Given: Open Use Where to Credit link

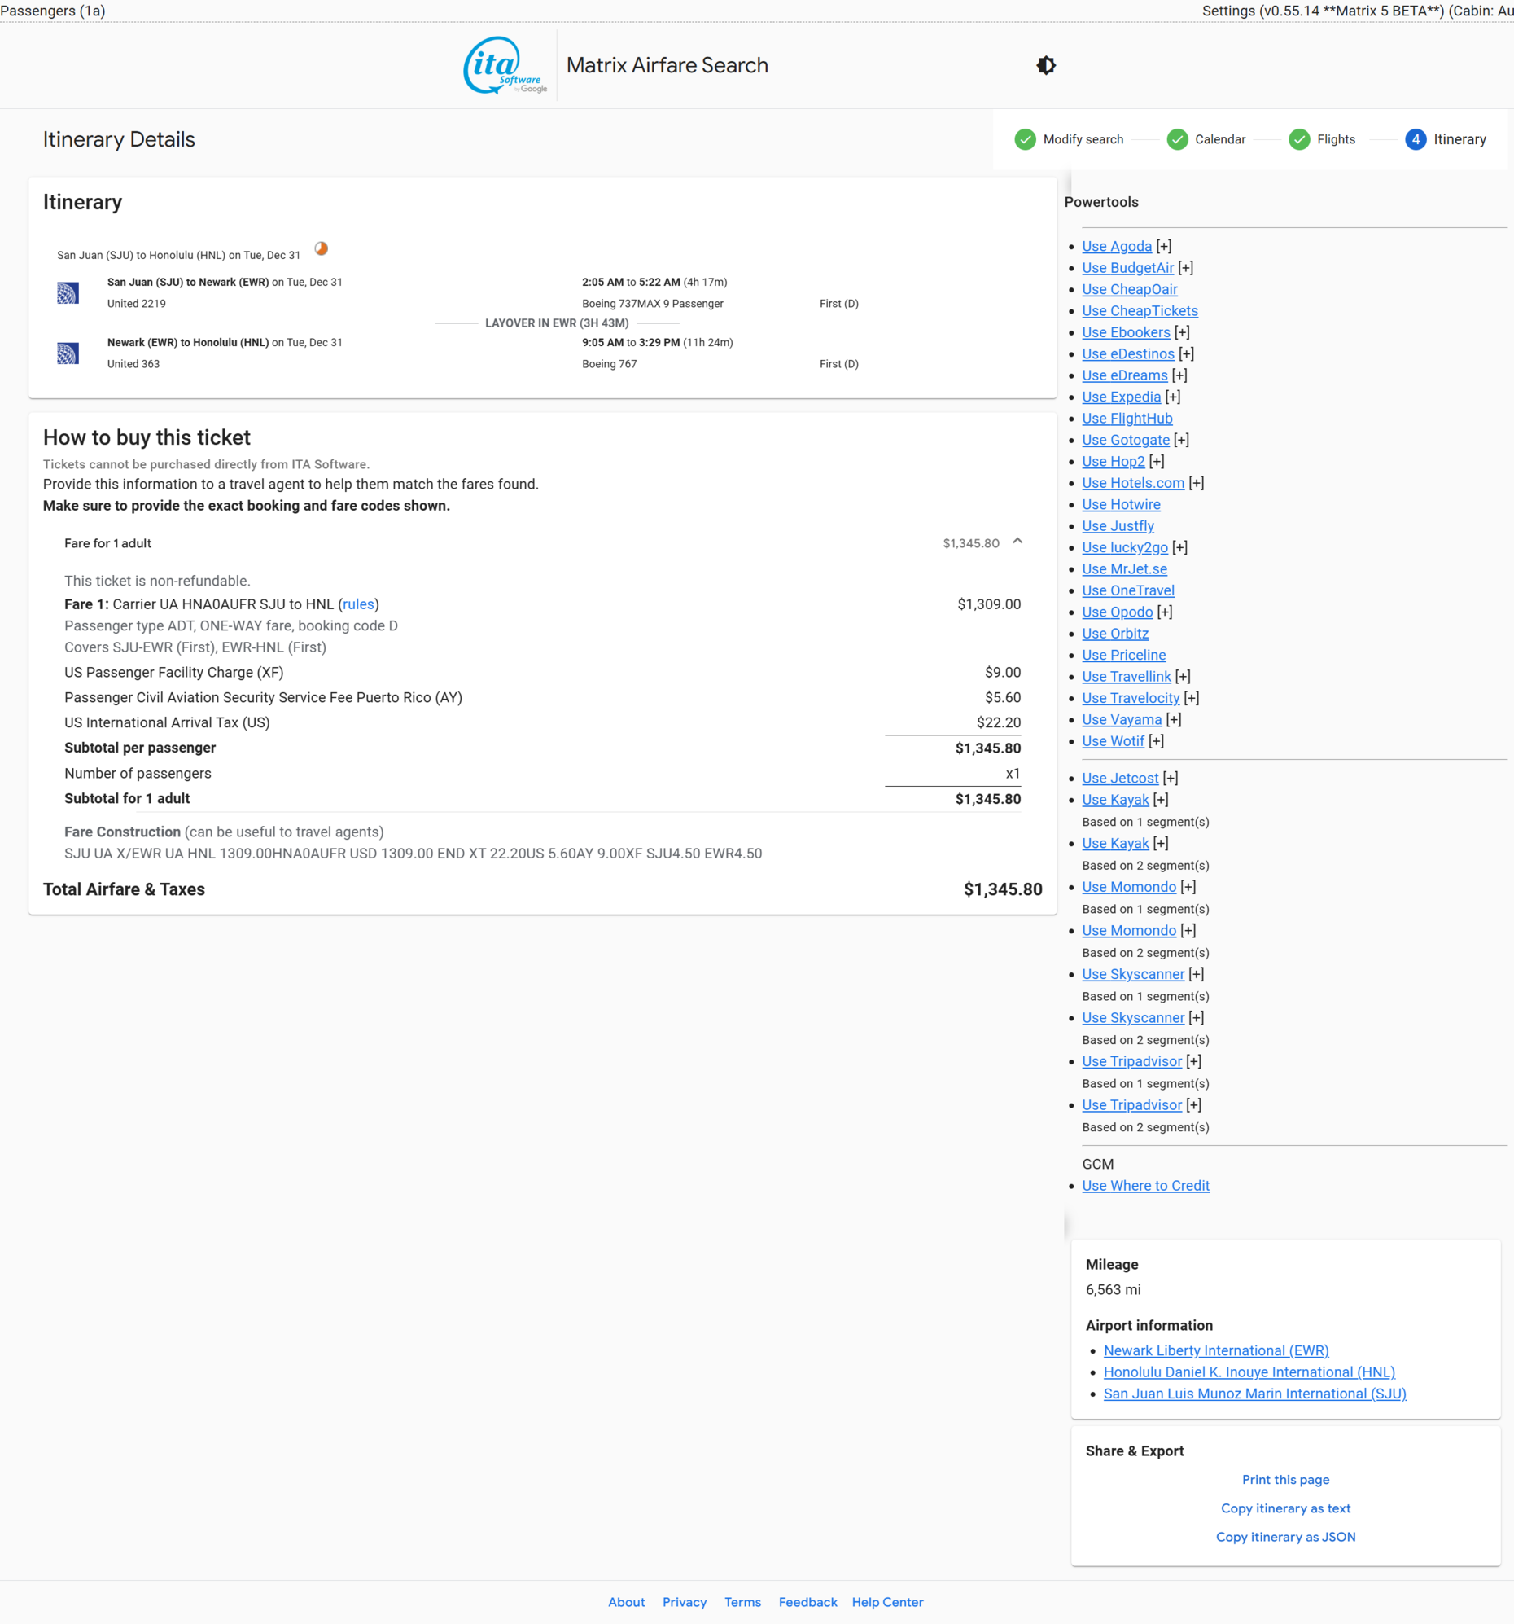Looking at the screenshot, I should (1145, 1186).
